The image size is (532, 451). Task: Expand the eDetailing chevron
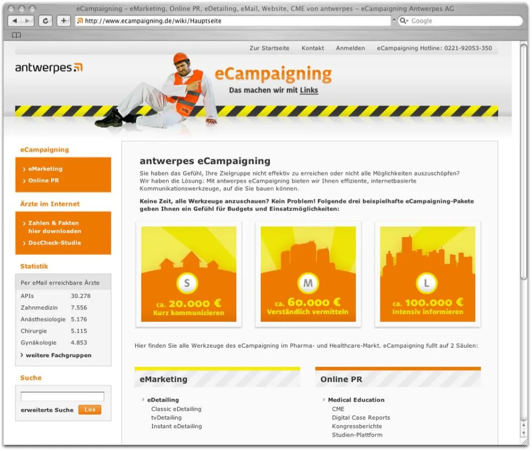click(142, 400)
